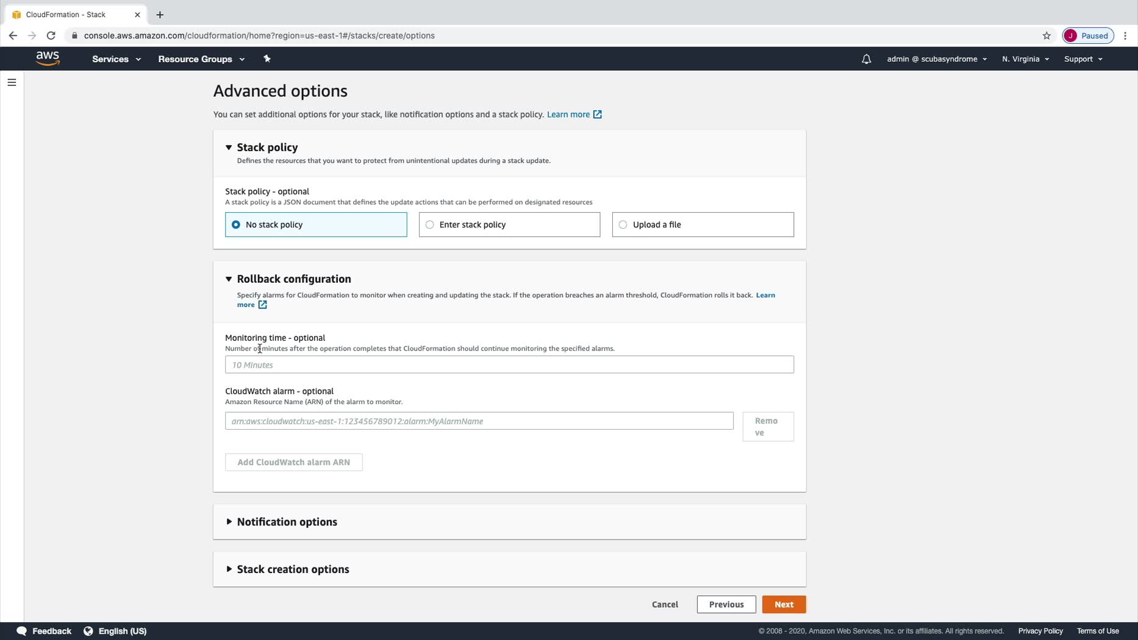Open the notifications bell

point(866,59)
